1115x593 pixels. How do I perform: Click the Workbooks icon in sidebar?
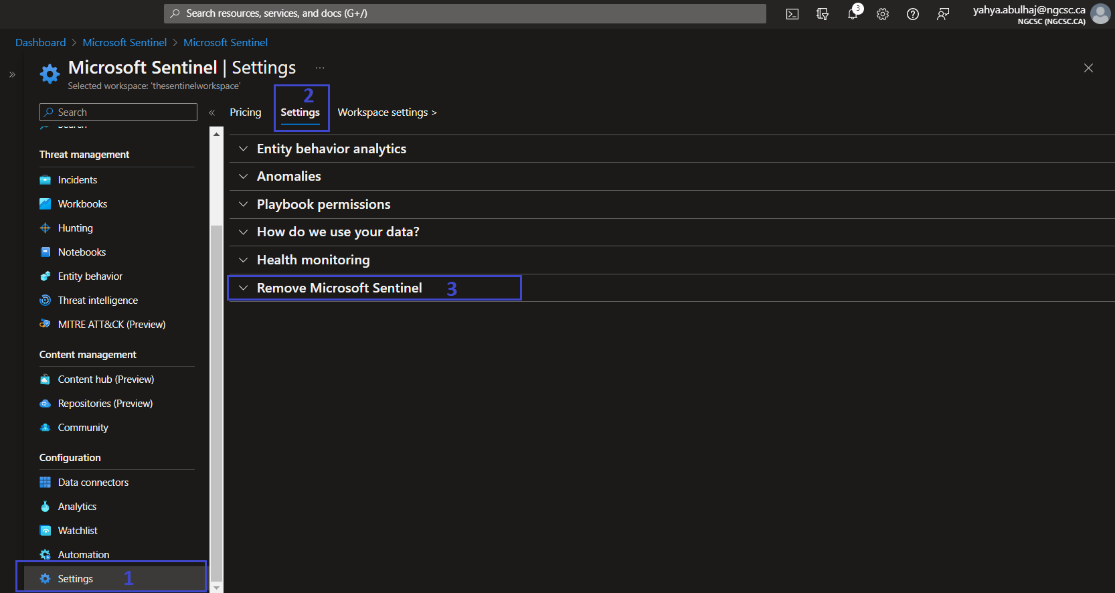pos(45,204)
